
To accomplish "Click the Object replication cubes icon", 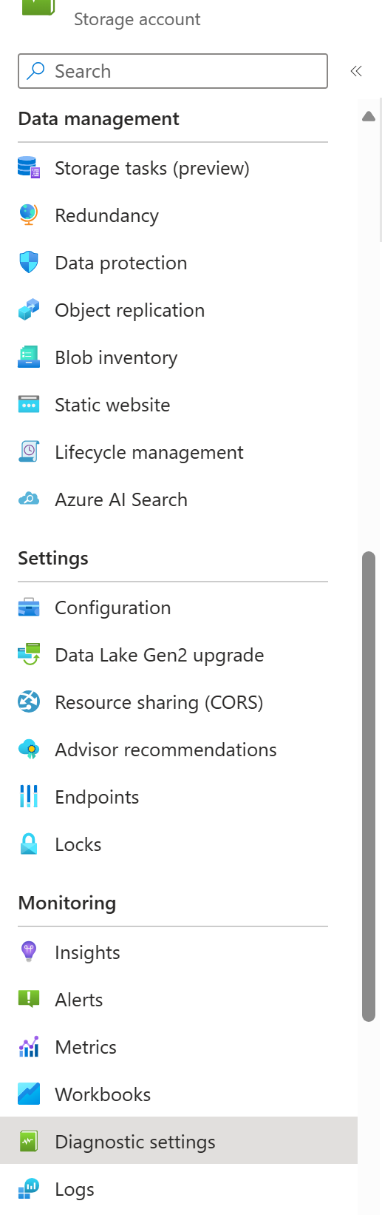I will tap(29, 310).
